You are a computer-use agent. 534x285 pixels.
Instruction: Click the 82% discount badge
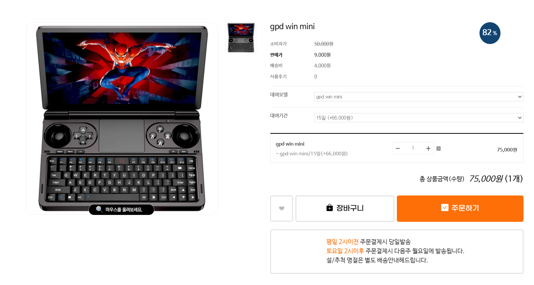click(x=490, y=33)
